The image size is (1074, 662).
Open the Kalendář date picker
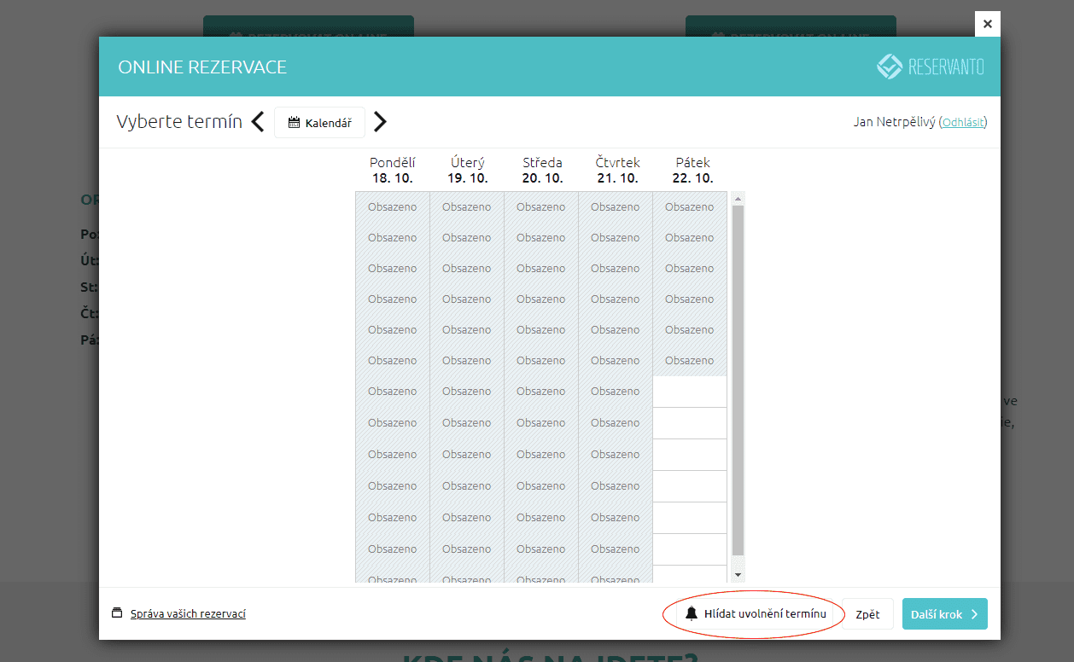tap(319, 123)
